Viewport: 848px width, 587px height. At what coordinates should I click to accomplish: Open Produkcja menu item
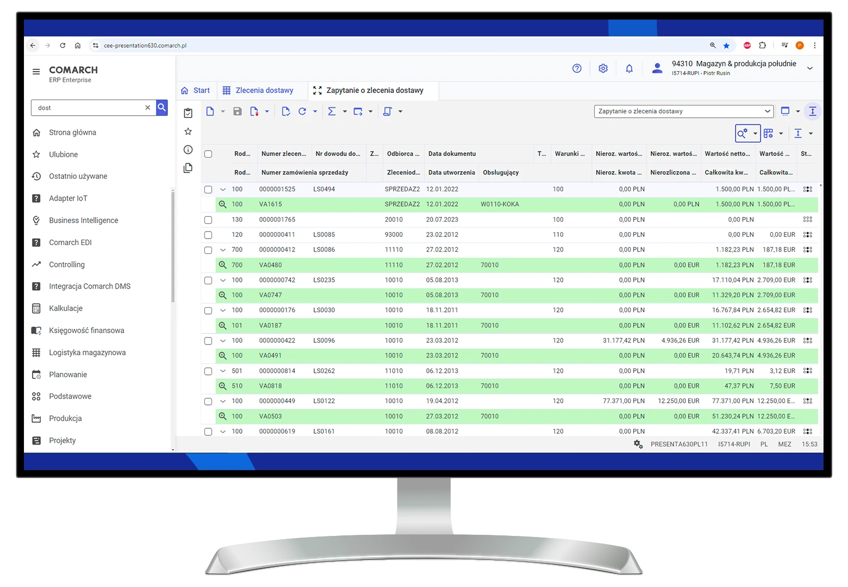[65, 419]
